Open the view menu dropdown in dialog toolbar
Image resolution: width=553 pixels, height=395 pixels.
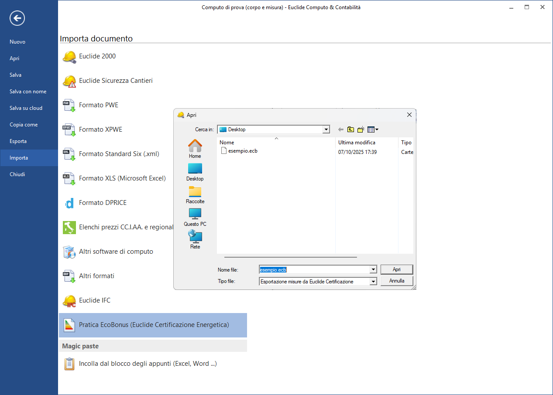tap(373, 129)
